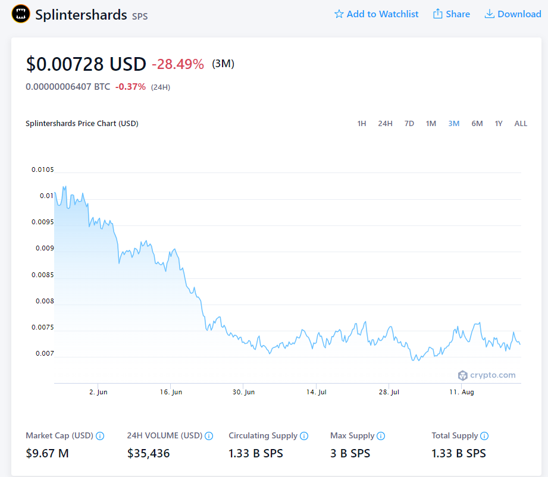Open Circulating Supply info icon
The width and height of the screenshot is (548, 477).
click(304, 436)
